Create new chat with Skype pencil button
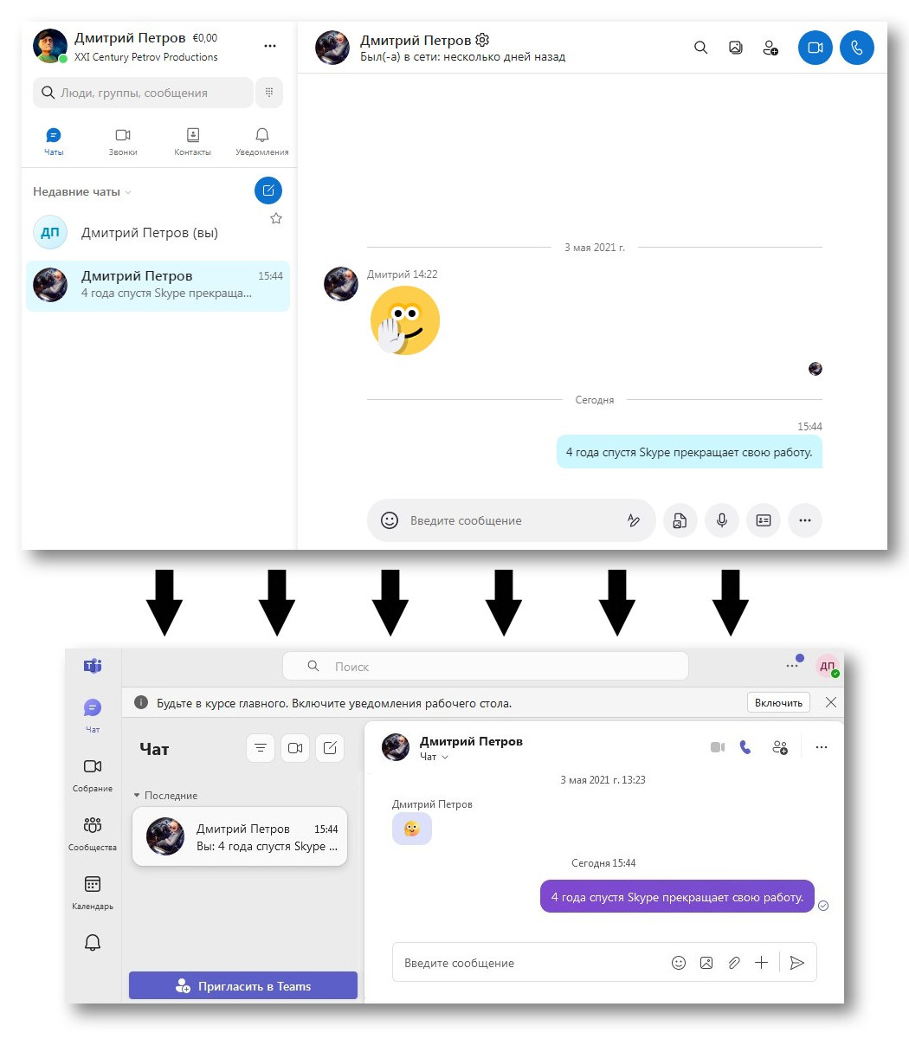The image size is (909, 1039). (268, 190)
